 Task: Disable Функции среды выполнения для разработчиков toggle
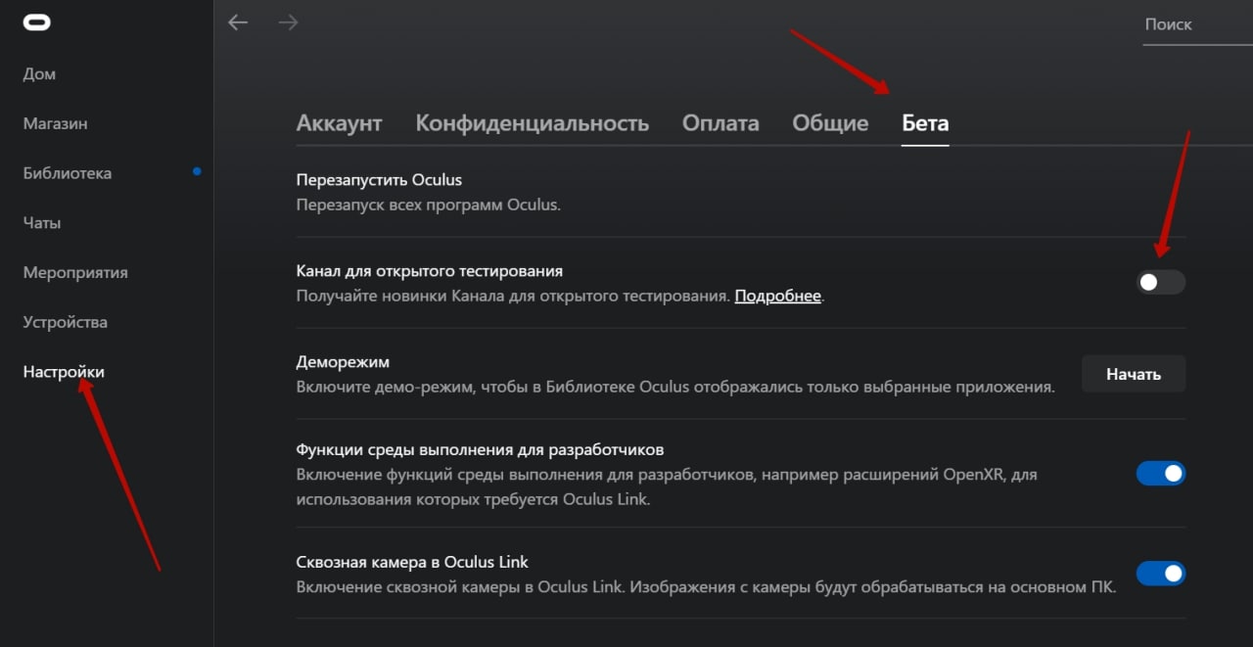click(x=1160, y=474)
